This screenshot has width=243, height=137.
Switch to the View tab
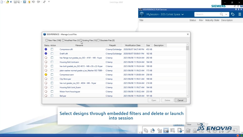[189, 124]
